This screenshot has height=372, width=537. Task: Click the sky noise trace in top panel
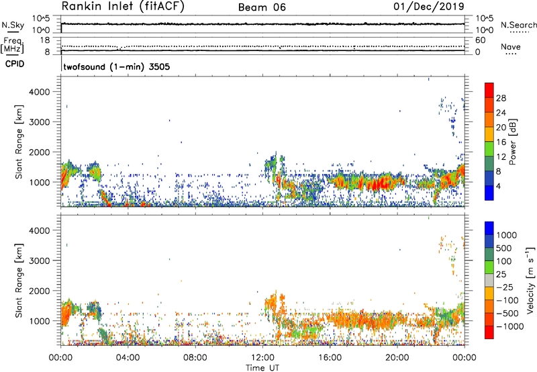[262, 24]
